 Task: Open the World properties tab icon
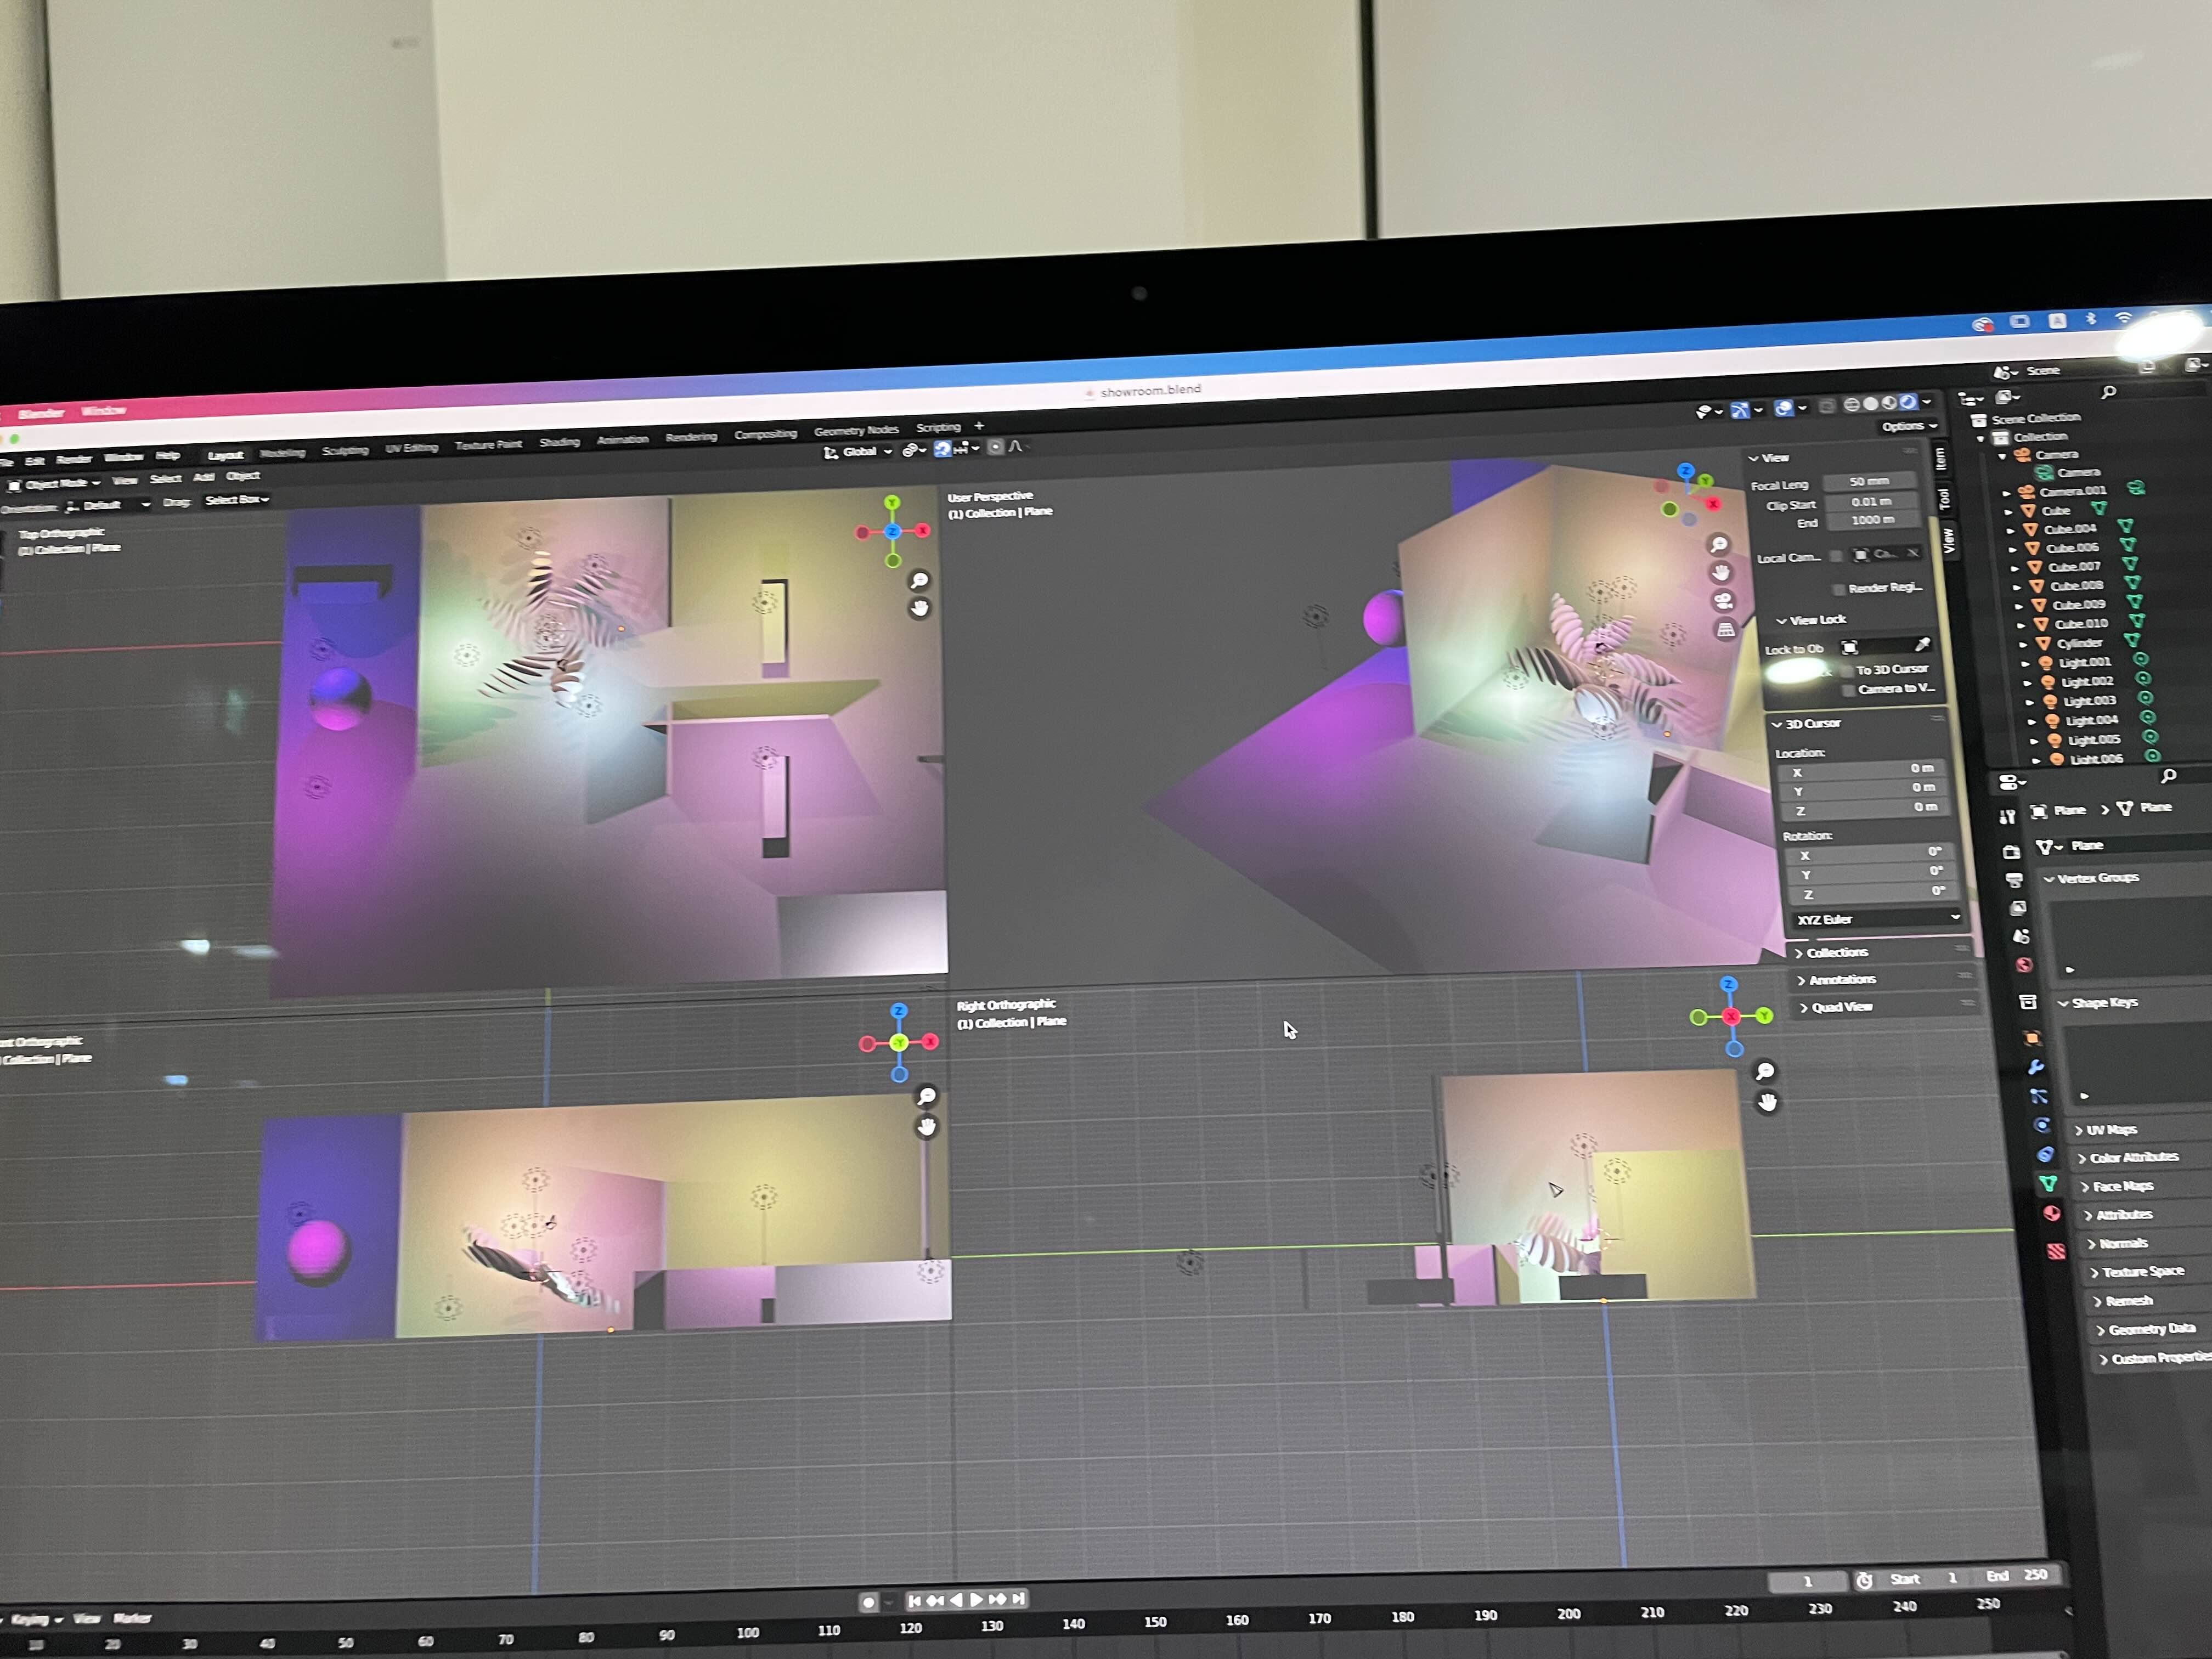[2024, 965]
